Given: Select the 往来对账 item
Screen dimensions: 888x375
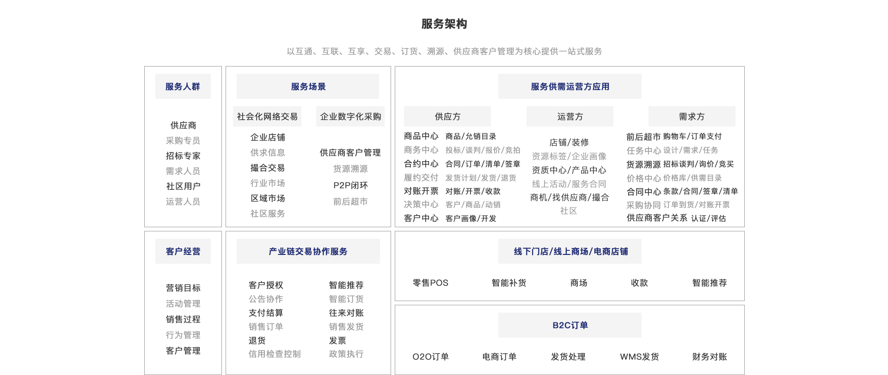Looking at the screenshot, I should coord(346,313).
